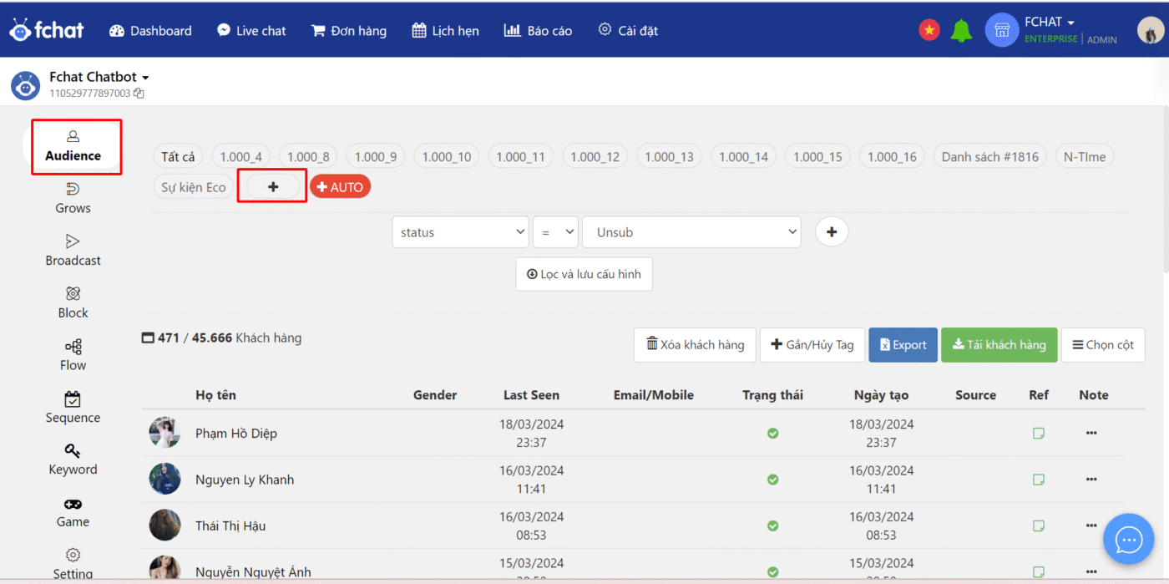1169x584 pixels.
Task: Open the floating chat bubble icon
Action: [1128, 540]
